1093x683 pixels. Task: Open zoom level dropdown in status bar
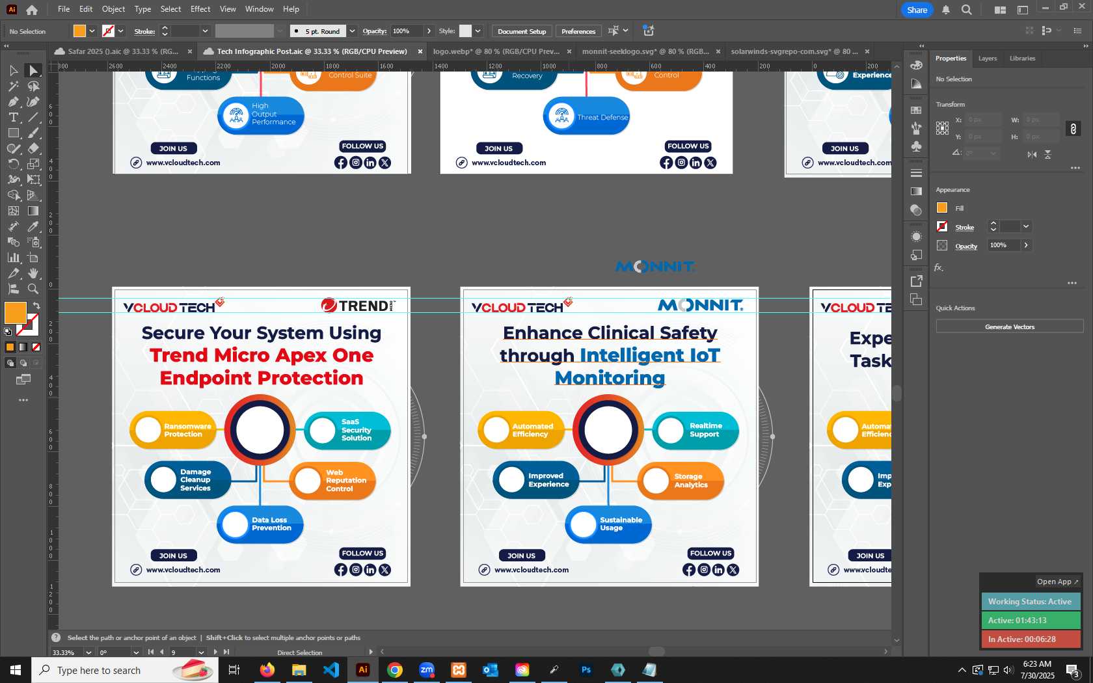88,652
